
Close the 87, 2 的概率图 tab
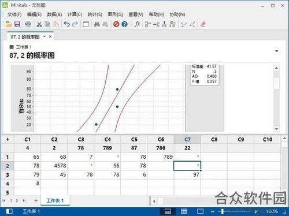(x=50, y=36)
